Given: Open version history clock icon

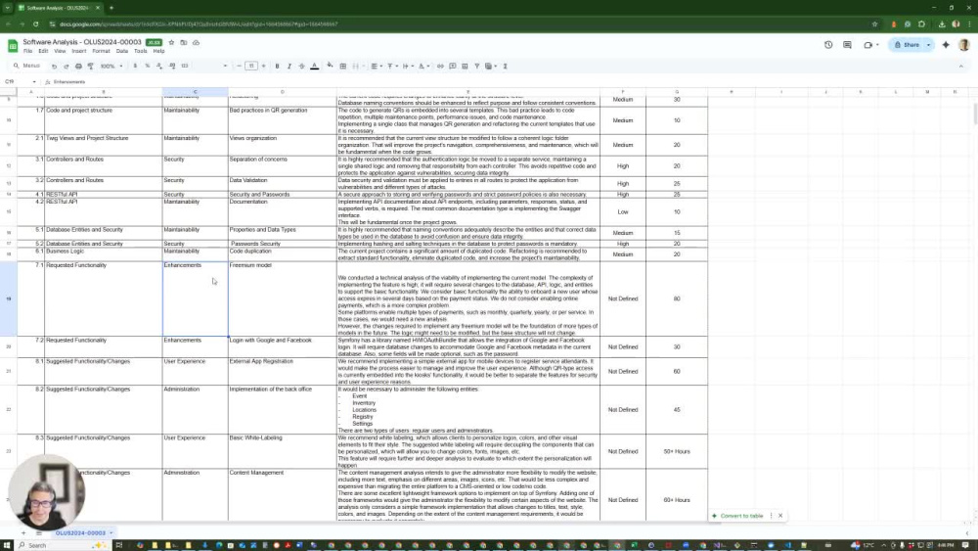Looking at the screenshot, I should (x=828, y=45).
